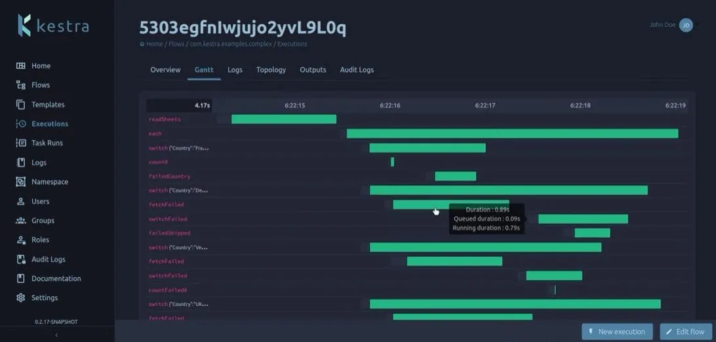Screen dimensions: 716x342
Task: Click the John Doe username
Action: coord(663,25)
